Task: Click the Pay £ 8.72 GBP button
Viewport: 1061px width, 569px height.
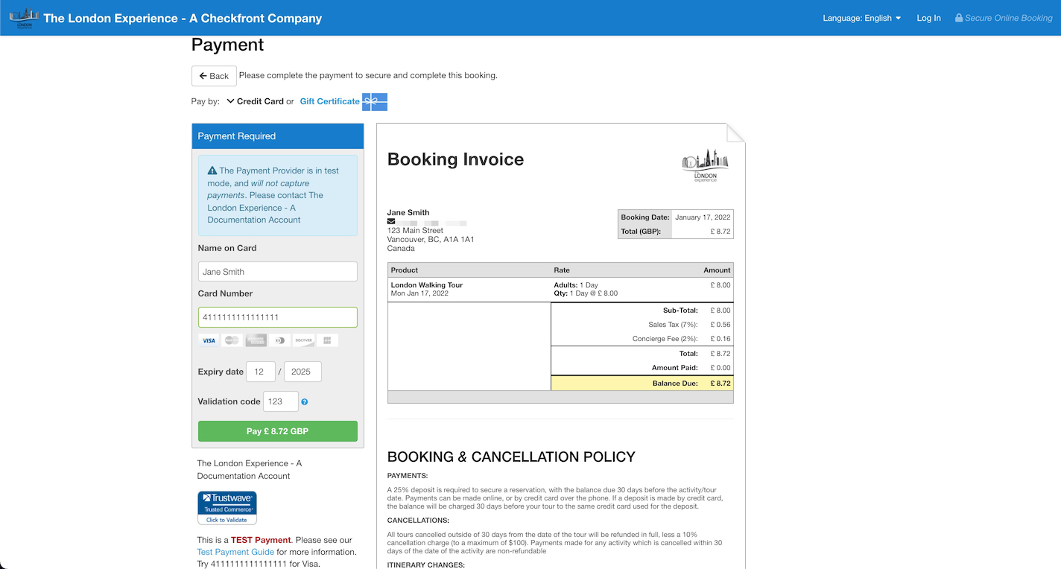Action: (x=277, y=431)
